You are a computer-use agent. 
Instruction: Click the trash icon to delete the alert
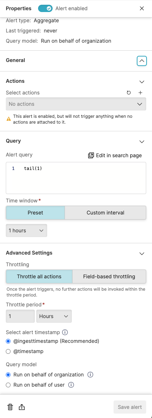[x=10, y=407]
